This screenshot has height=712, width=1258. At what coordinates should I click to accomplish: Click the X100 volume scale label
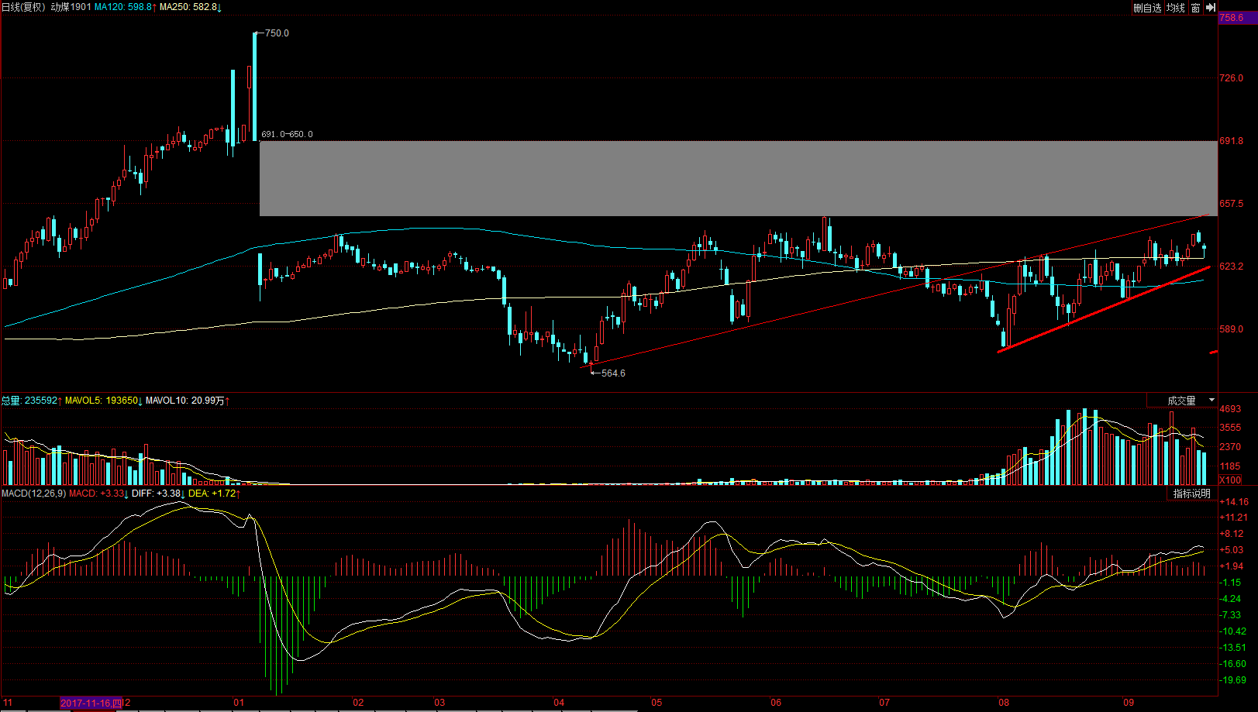click(x=1231, y=480)
